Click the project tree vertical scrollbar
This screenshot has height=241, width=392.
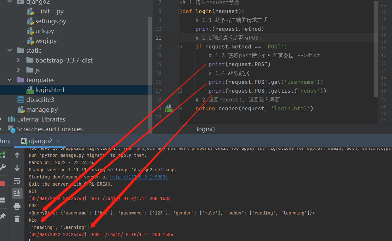tap(150, 75)
